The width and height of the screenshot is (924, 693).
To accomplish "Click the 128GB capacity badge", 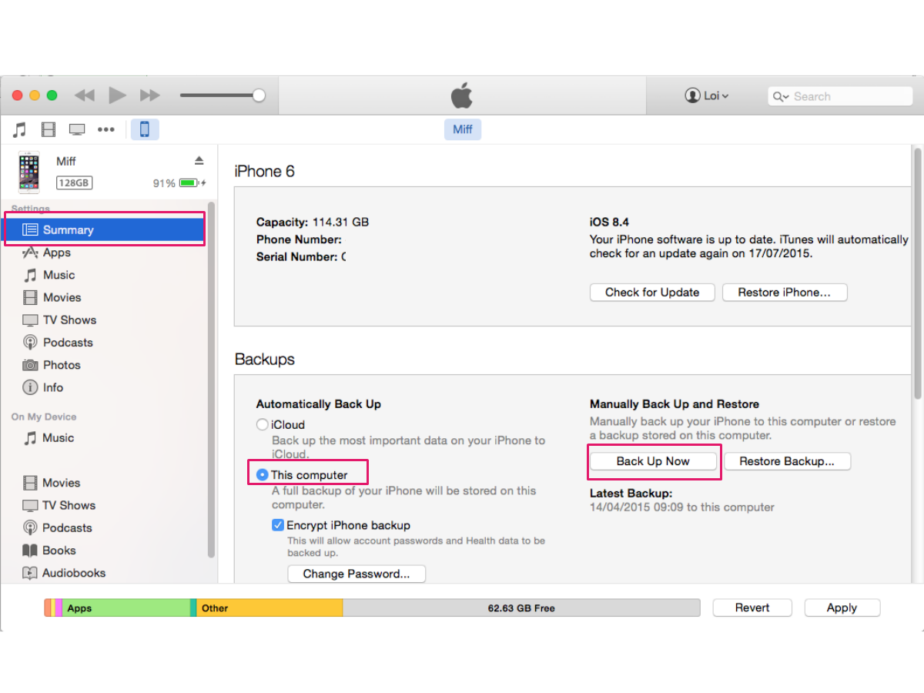I will [x=74, y=183].
